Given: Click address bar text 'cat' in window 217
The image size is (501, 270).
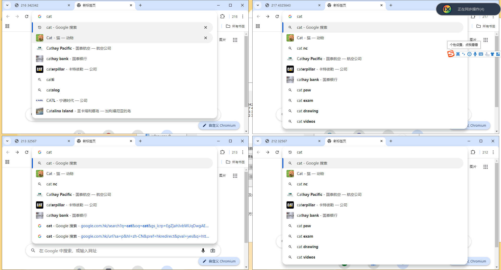Looking at the screenshot, I should coord(300,16).
